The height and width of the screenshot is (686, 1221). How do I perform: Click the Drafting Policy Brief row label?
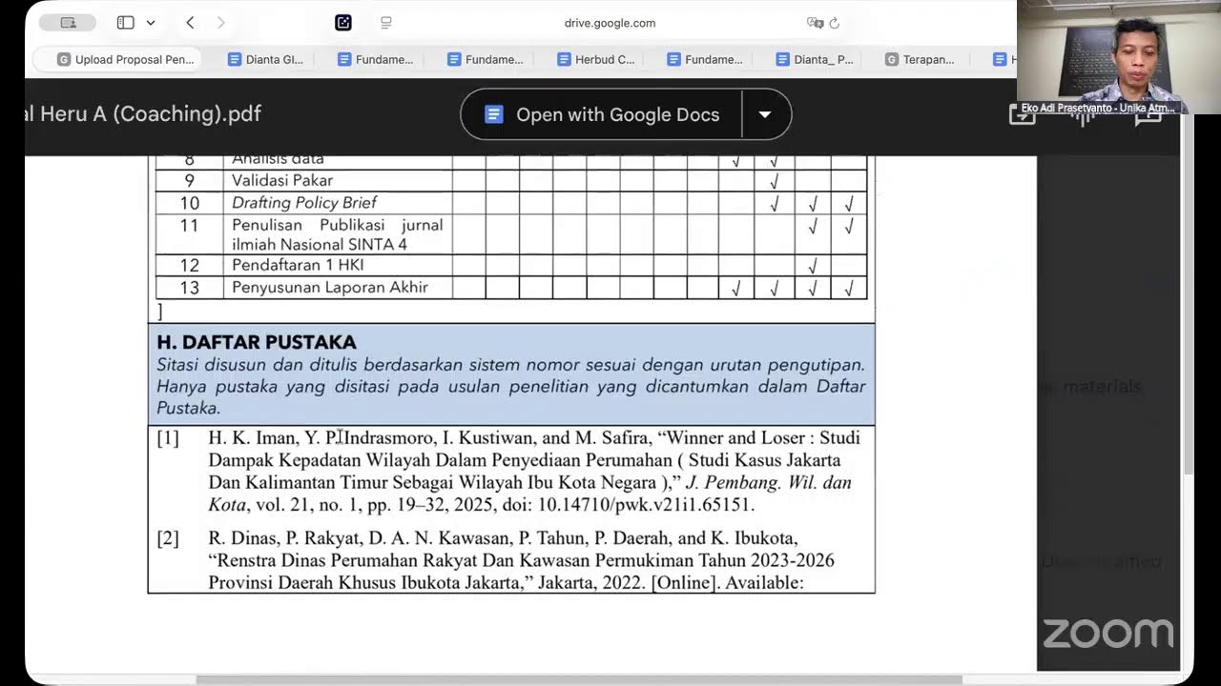click(304, 203)
